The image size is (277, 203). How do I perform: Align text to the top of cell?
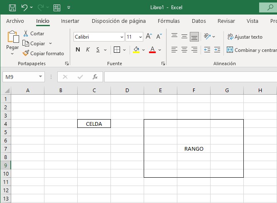[x=174, y=37]
